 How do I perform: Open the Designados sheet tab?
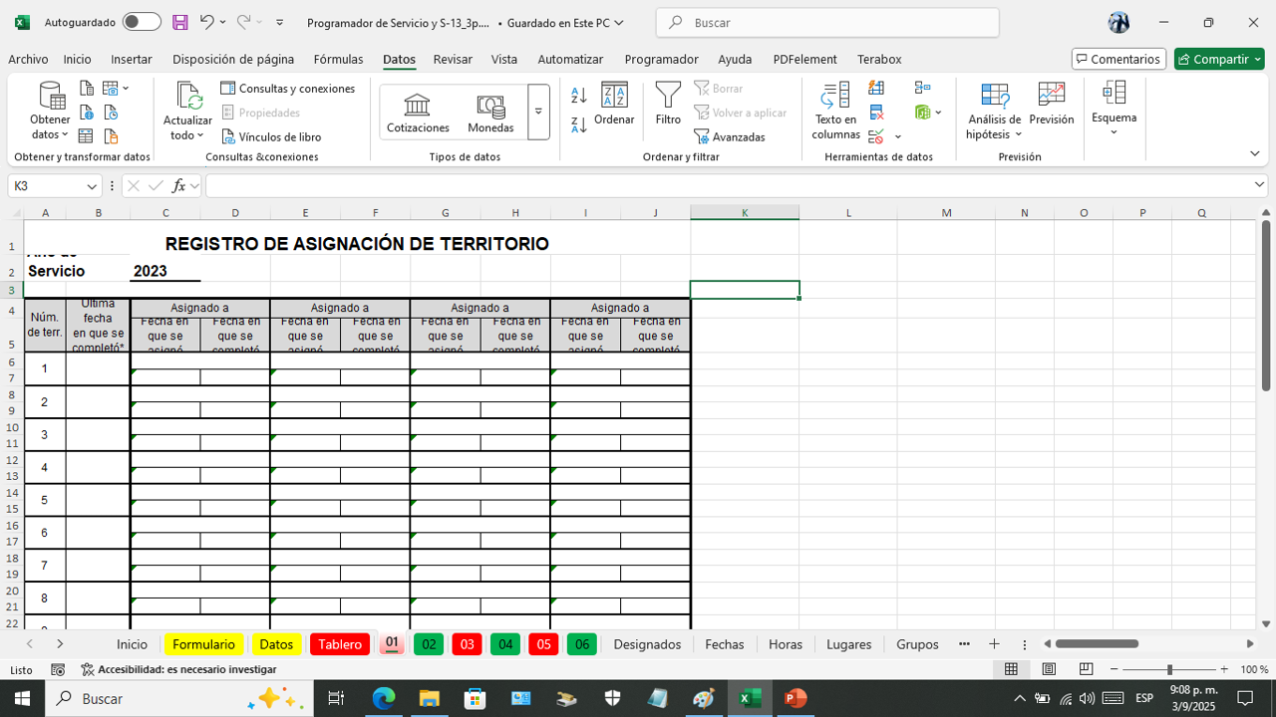647,644
